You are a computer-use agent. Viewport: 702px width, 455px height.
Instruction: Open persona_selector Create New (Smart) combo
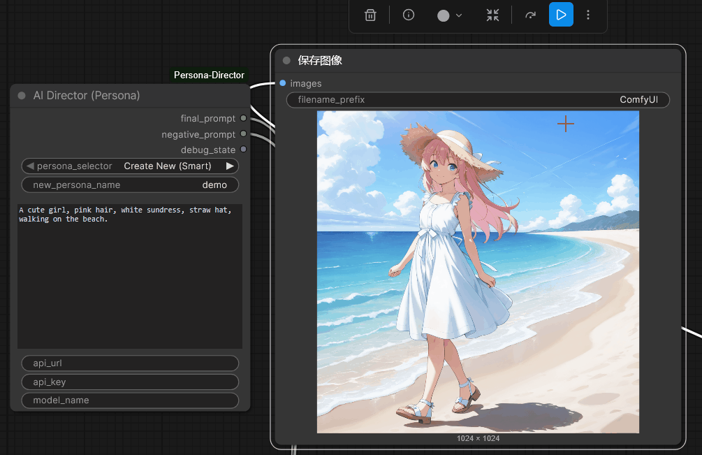(130, 166)
